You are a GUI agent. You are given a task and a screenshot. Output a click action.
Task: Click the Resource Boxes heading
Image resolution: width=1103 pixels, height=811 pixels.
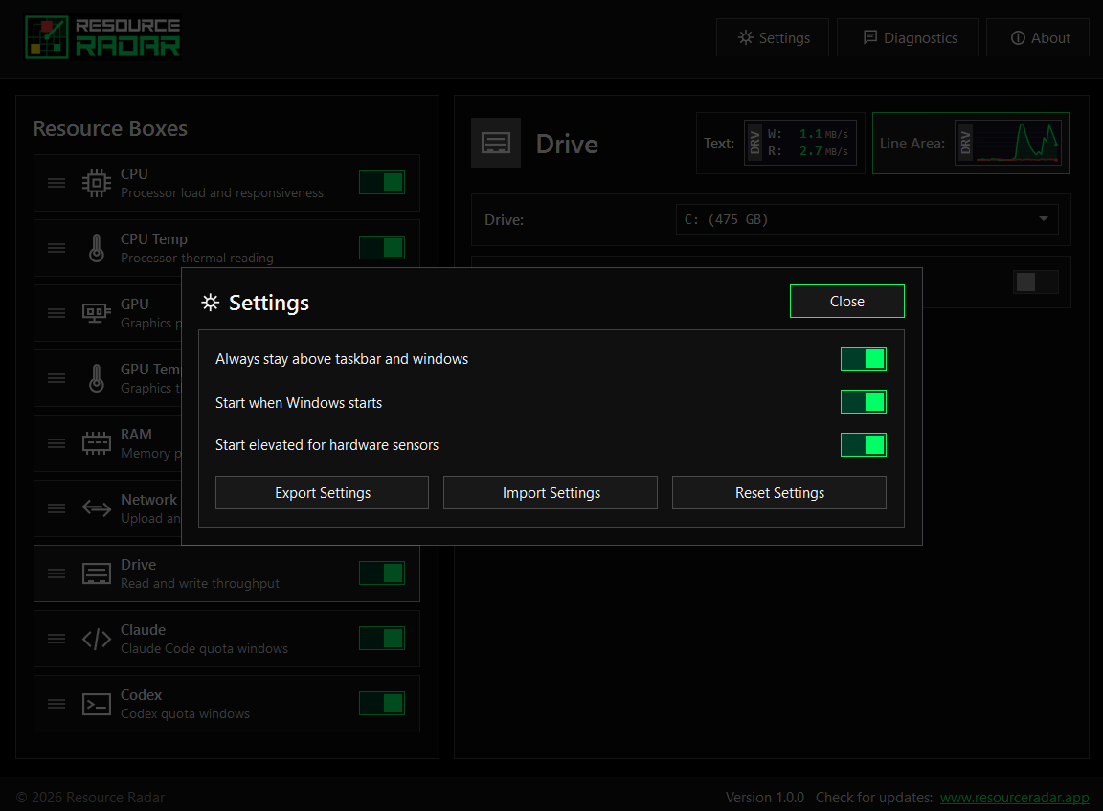tap(110, 128)
